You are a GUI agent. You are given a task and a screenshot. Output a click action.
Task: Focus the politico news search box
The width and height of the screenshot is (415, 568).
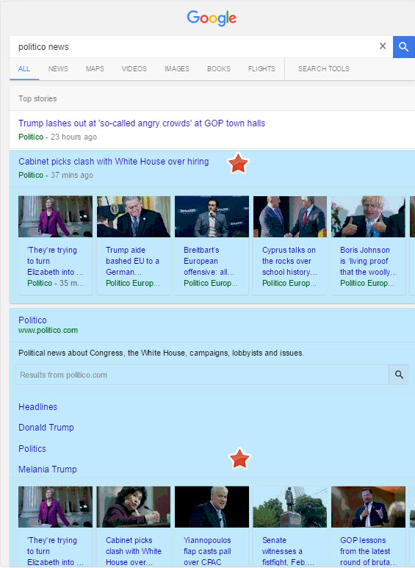195,47
